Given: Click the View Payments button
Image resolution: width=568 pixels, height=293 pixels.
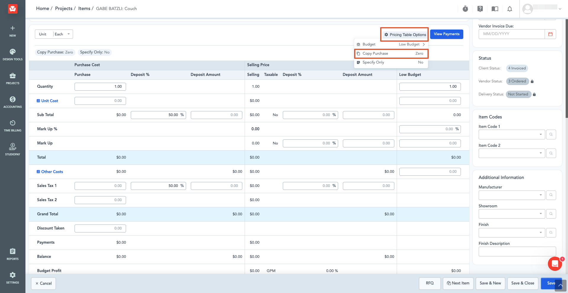Looking at the screenshot, I should pos(447,34).
